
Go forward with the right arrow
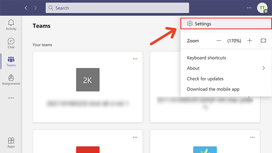click(35, 8)
